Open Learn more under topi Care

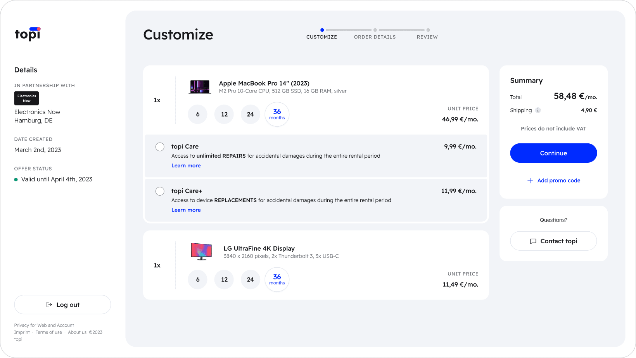pos(186,165)
